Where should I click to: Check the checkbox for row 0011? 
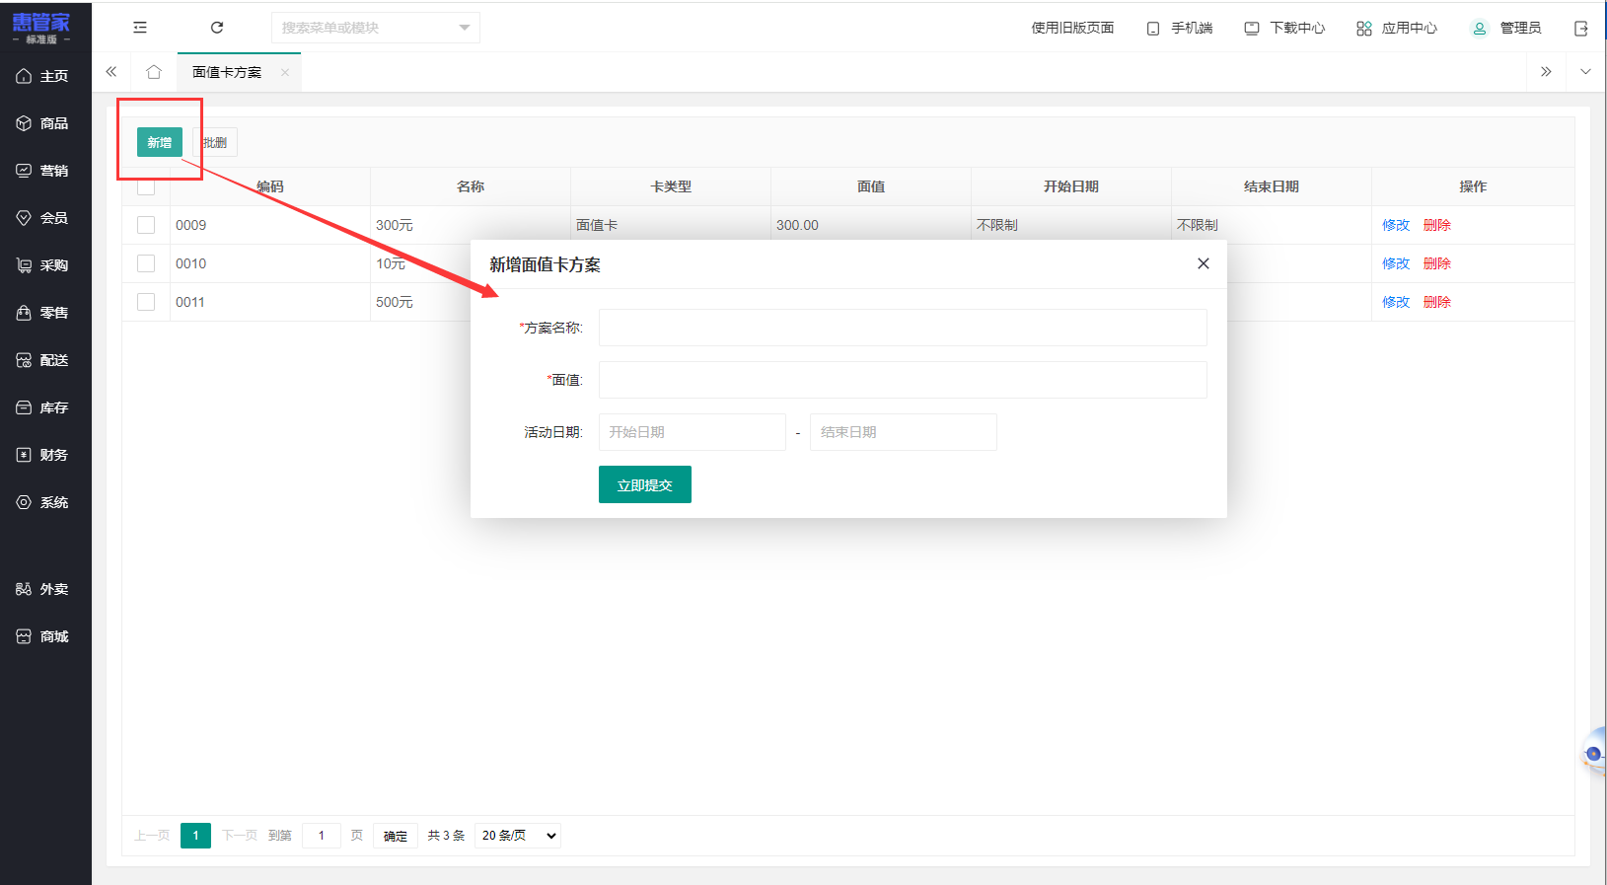[x=146, y=302]
